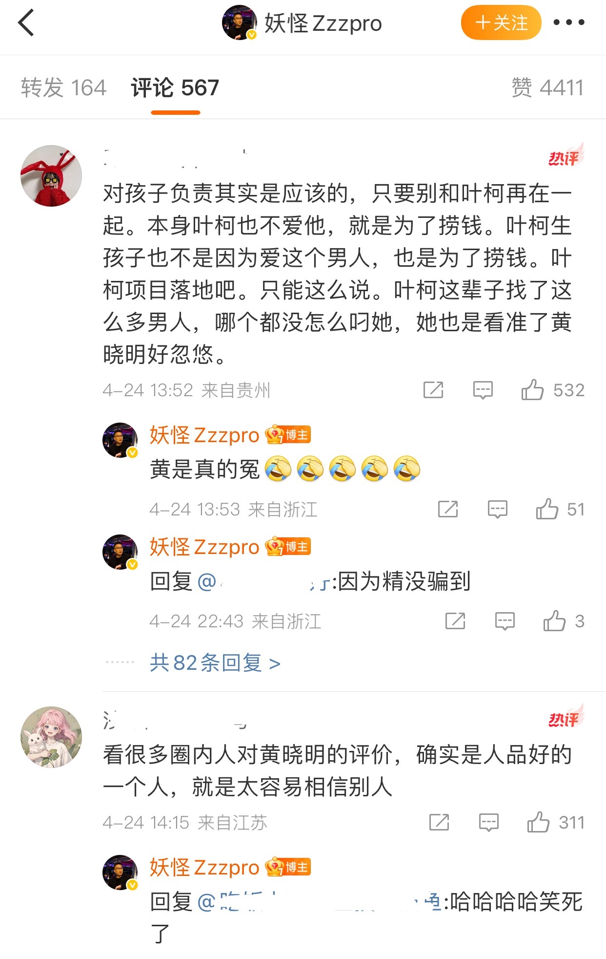Follow 妖怪Zzzpro with the +关注 button
Viewport: 606px width, 959px height.
[501, 22]
